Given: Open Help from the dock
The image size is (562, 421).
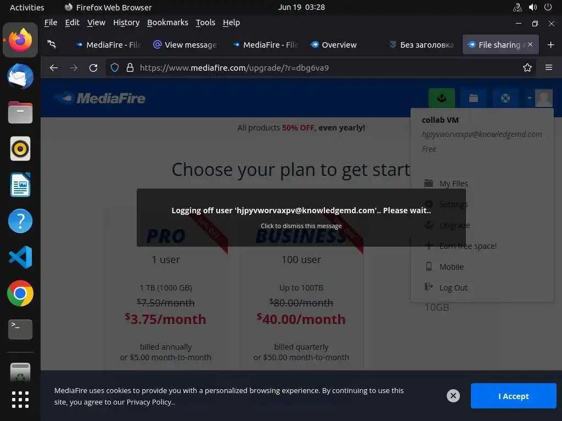Looking at the screenshot, I should (20, 221).
